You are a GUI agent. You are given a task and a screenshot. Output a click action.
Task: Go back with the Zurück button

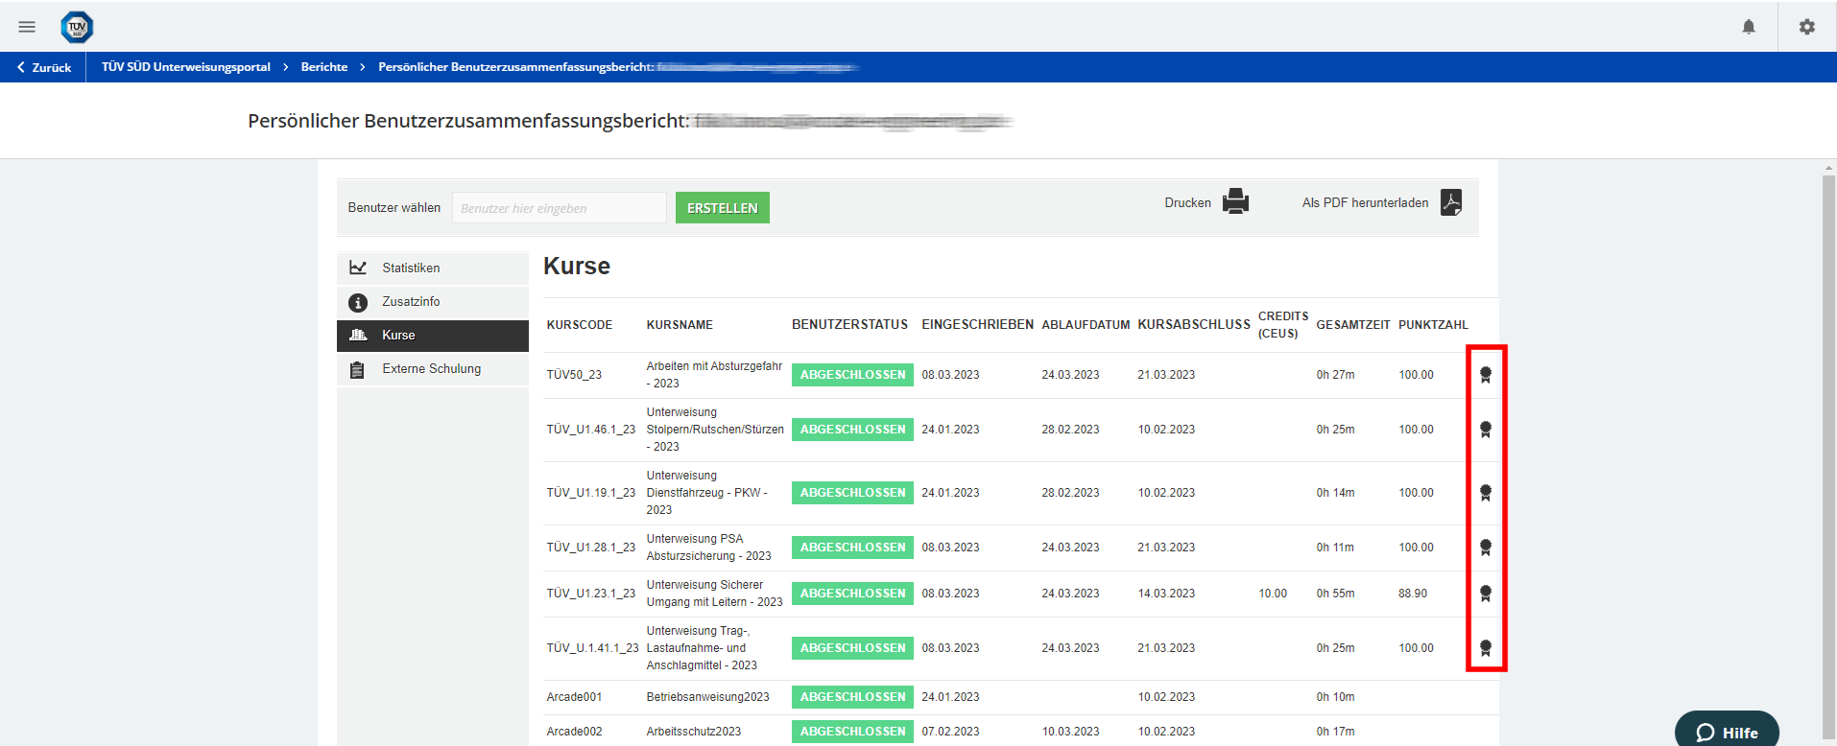coord(44,67)
